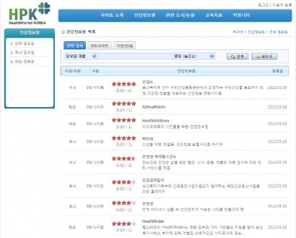This screenshot has height=238, width=296.
Task: Open the 건강길라잡이 entry
Action: click(x=153, y=180)
